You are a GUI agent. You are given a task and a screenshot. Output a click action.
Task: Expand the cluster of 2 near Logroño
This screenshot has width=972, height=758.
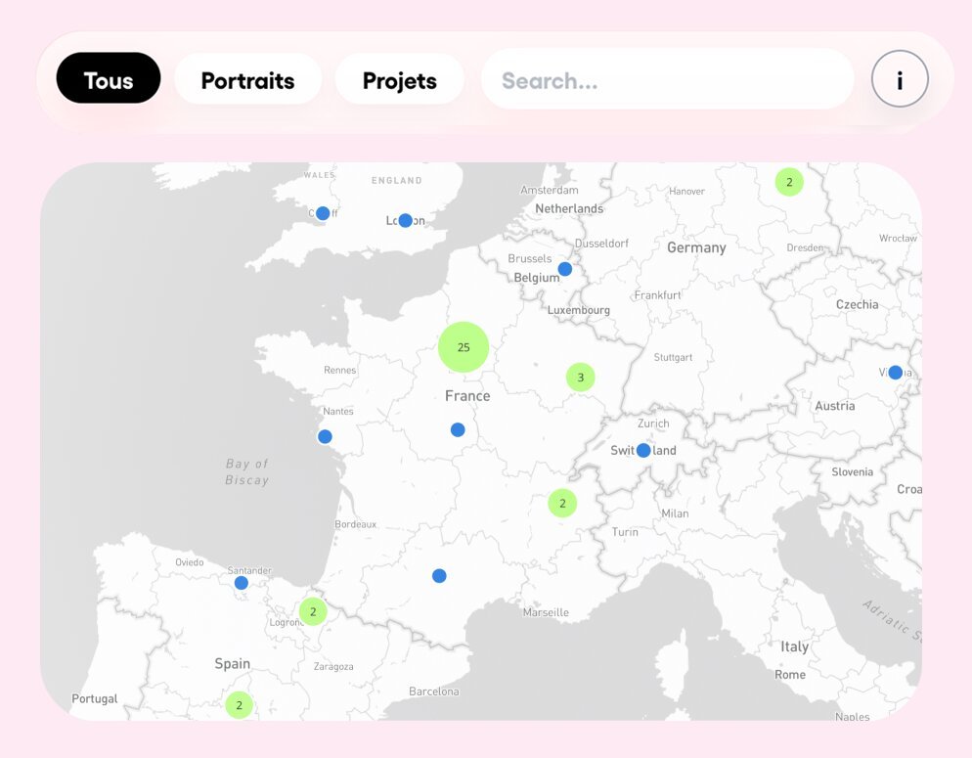click(x=312, y=612)
